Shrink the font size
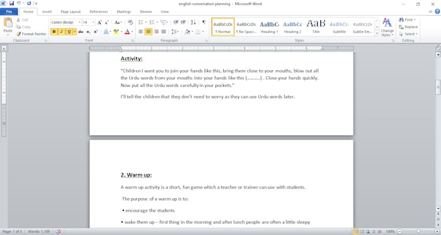Screen dimensions: 441x235 [x=107, y=22]
